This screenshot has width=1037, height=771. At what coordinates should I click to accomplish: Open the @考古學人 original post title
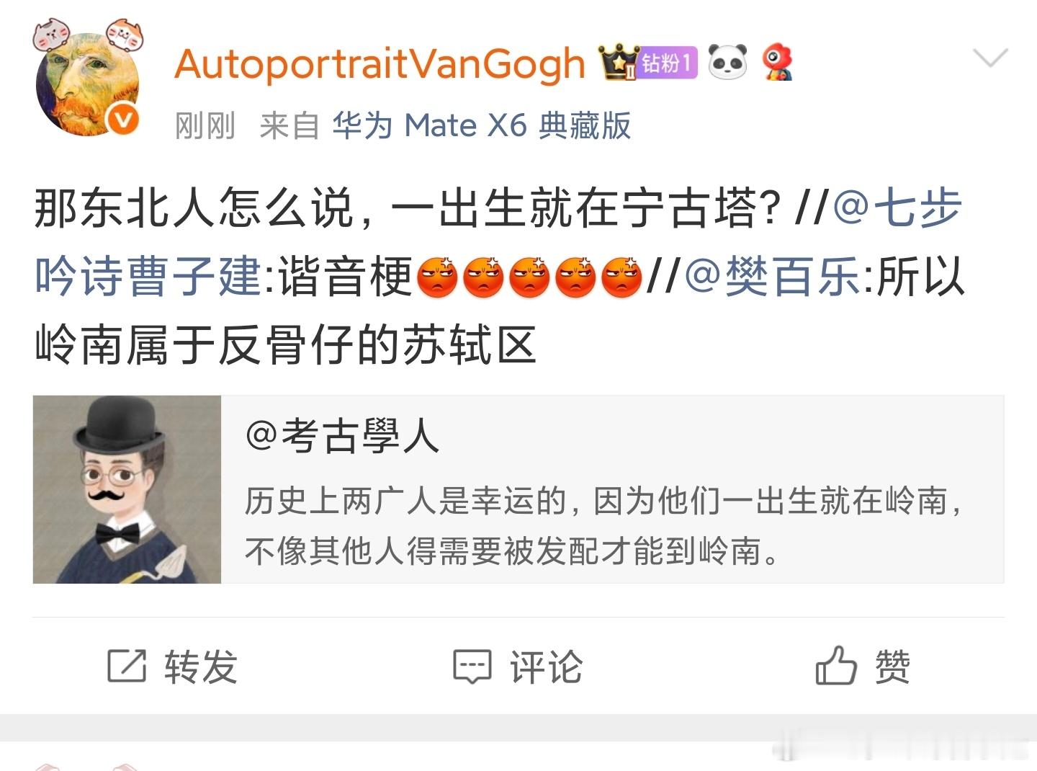point(342,436)
